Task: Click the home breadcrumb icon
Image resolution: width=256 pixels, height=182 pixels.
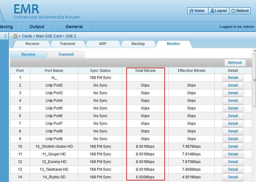Action: [x=15, y=36]
